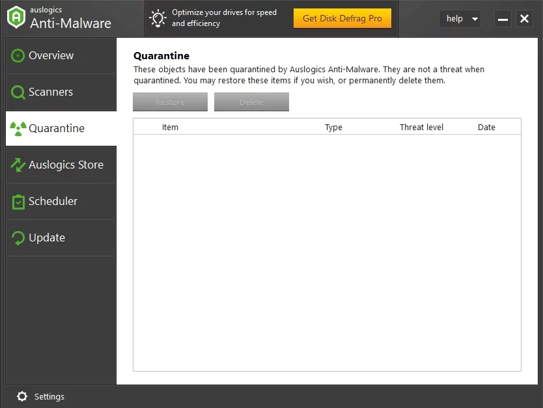The width and height of the screenshot is (543, 408).
Task: Sort by the Threat level column header
Action: coord(421,128)
